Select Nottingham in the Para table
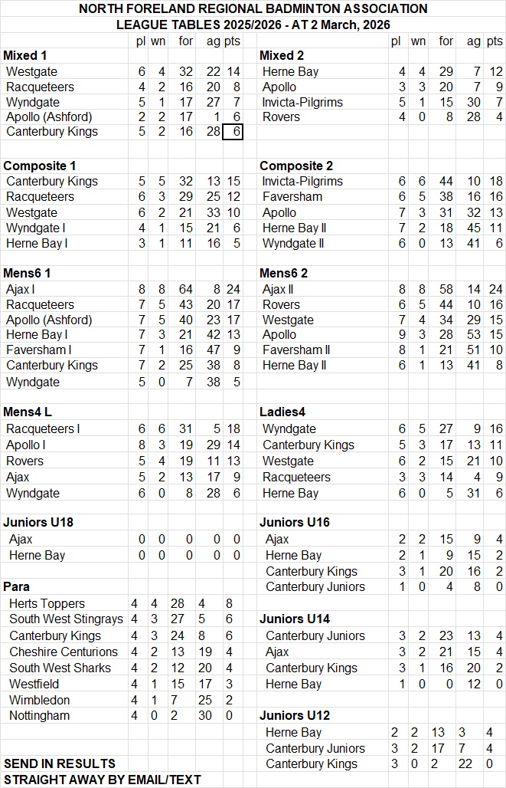506x788 pixels. pos(39,715)
